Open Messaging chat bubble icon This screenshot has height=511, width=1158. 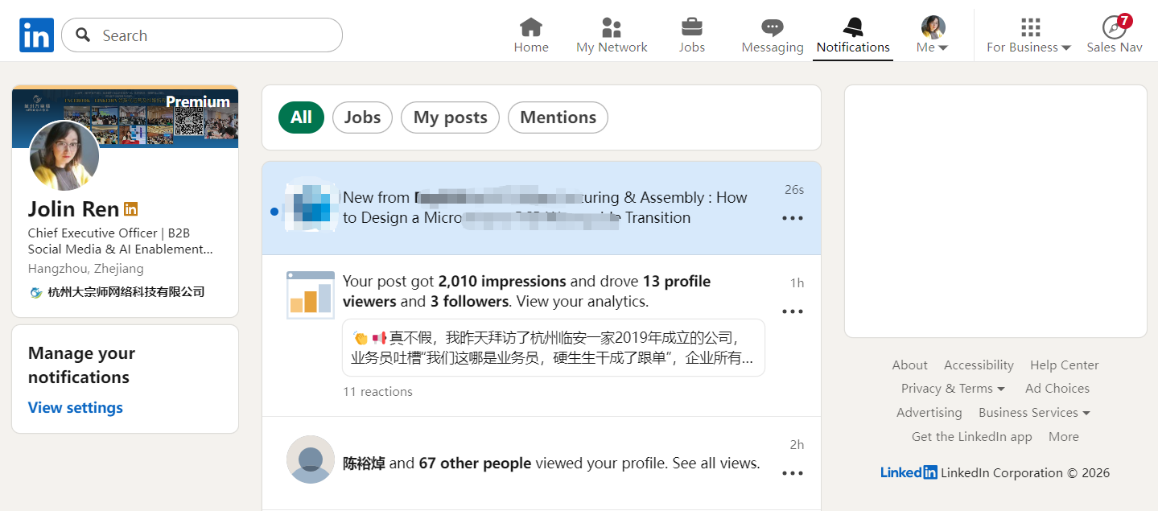coord(773,27)
